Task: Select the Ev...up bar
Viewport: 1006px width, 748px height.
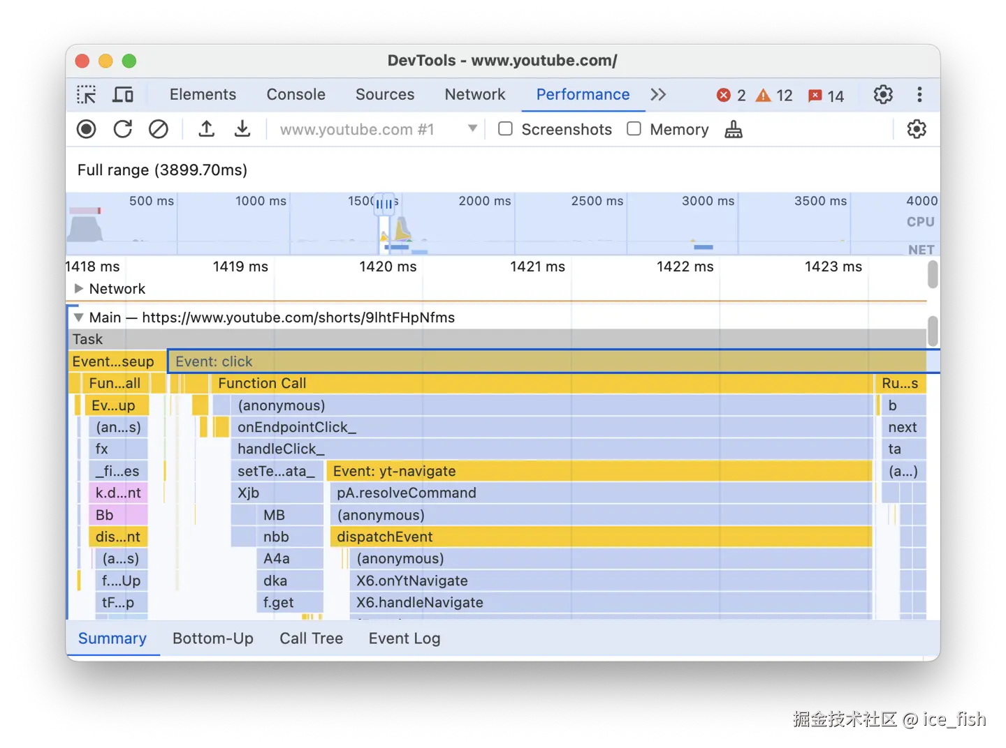Action: point(117,405)
